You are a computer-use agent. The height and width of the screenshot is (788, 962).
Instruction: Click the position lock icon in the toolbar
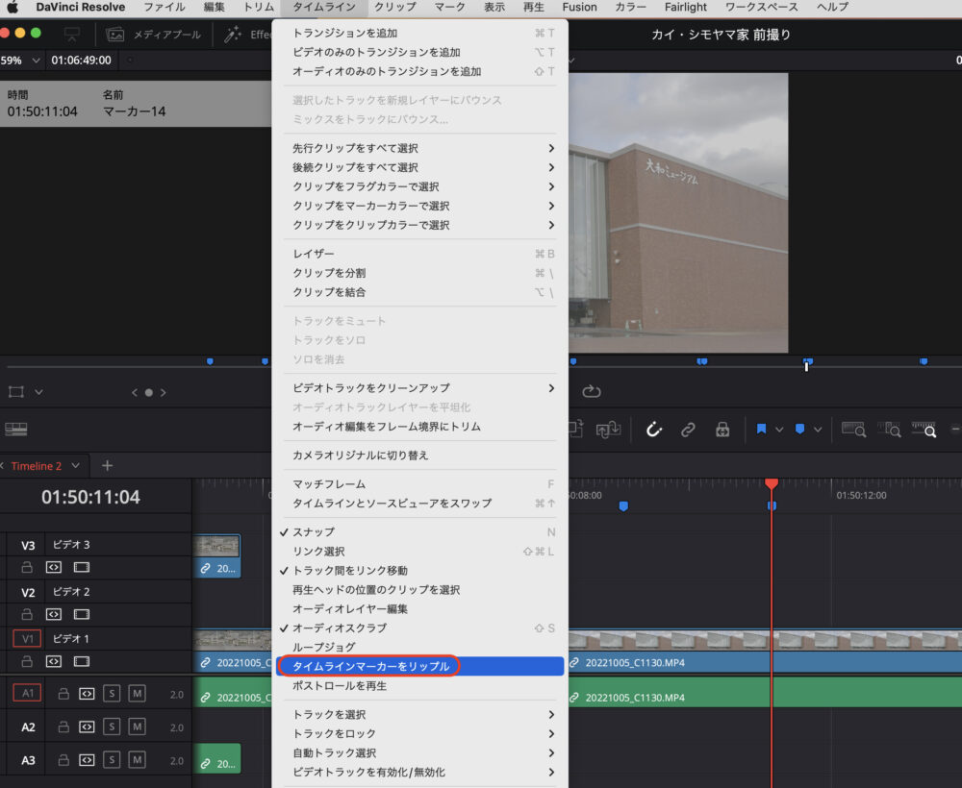[x=721, y=430]
